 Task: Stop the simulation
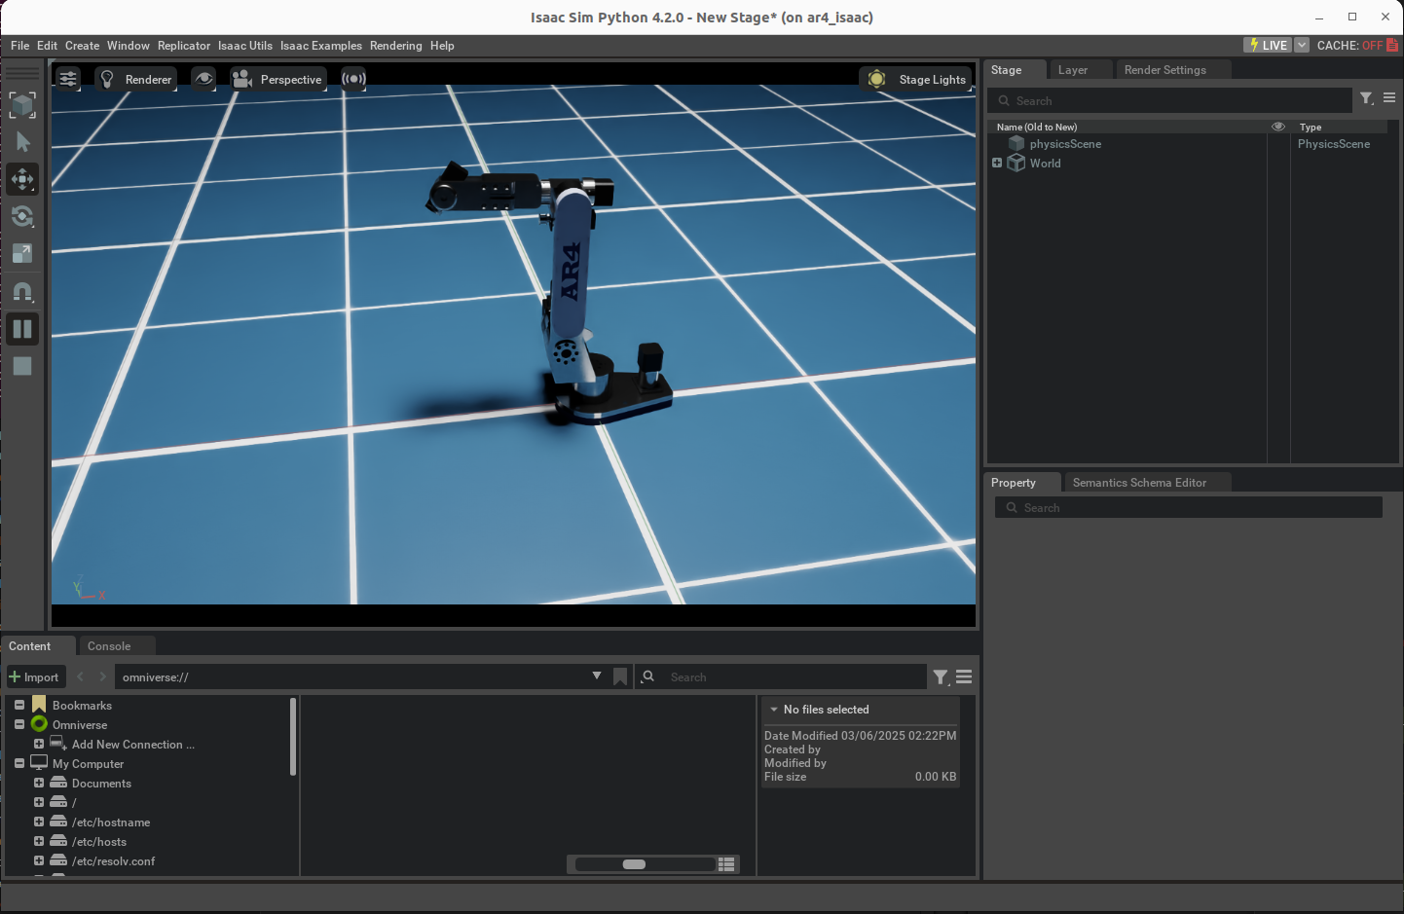(22, 366)
